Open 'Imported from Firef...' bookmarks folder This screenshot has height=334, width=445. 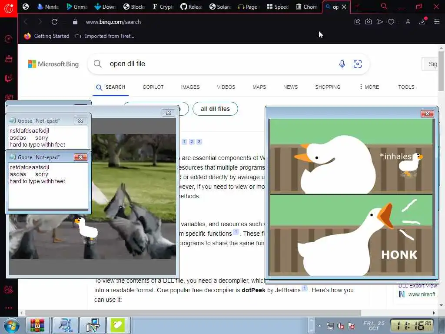point(105,36)
